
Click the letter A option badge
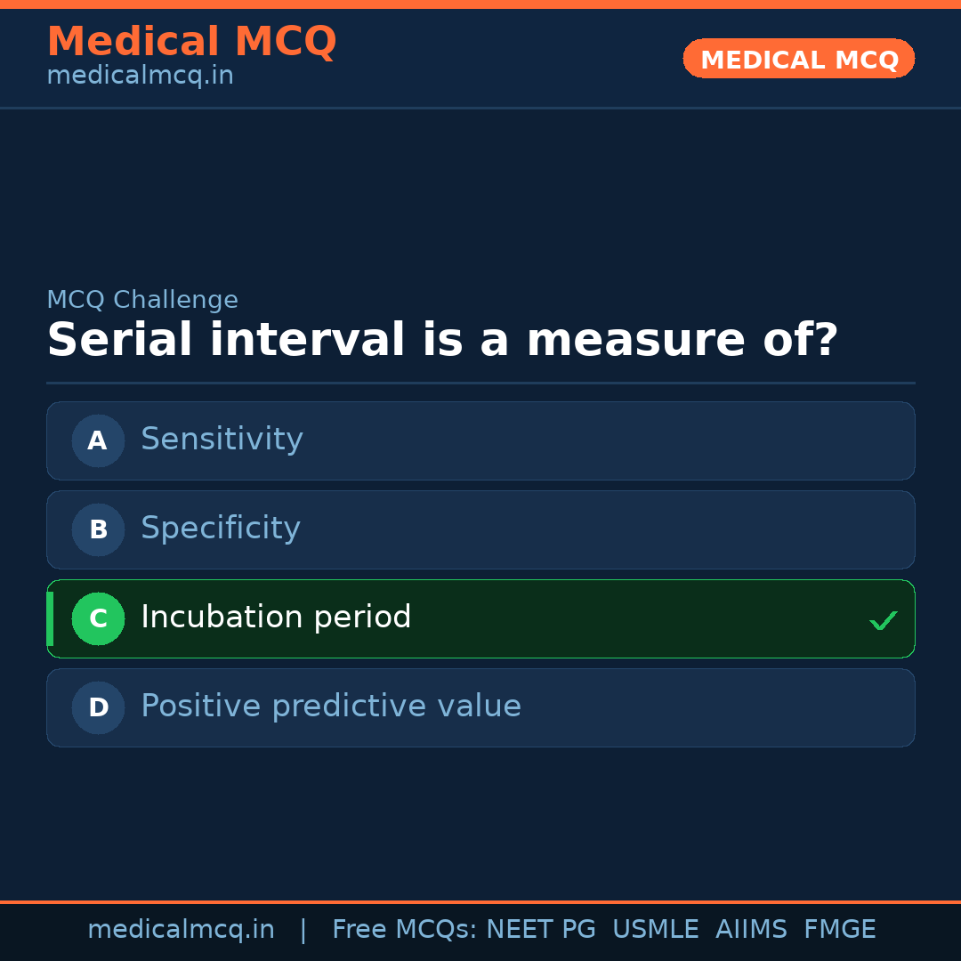98,440
